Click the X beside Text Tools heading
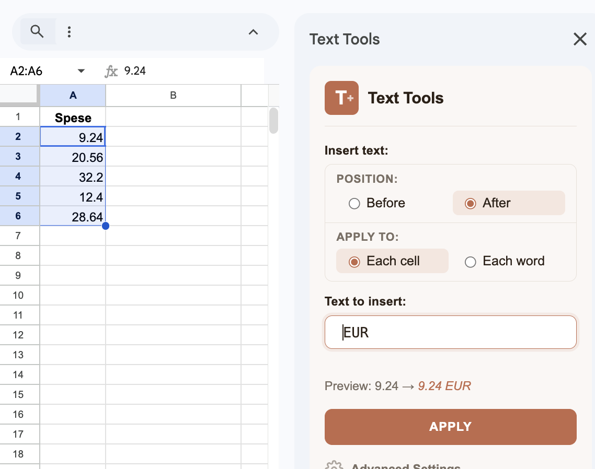The image size is (595, 469). 580,39
